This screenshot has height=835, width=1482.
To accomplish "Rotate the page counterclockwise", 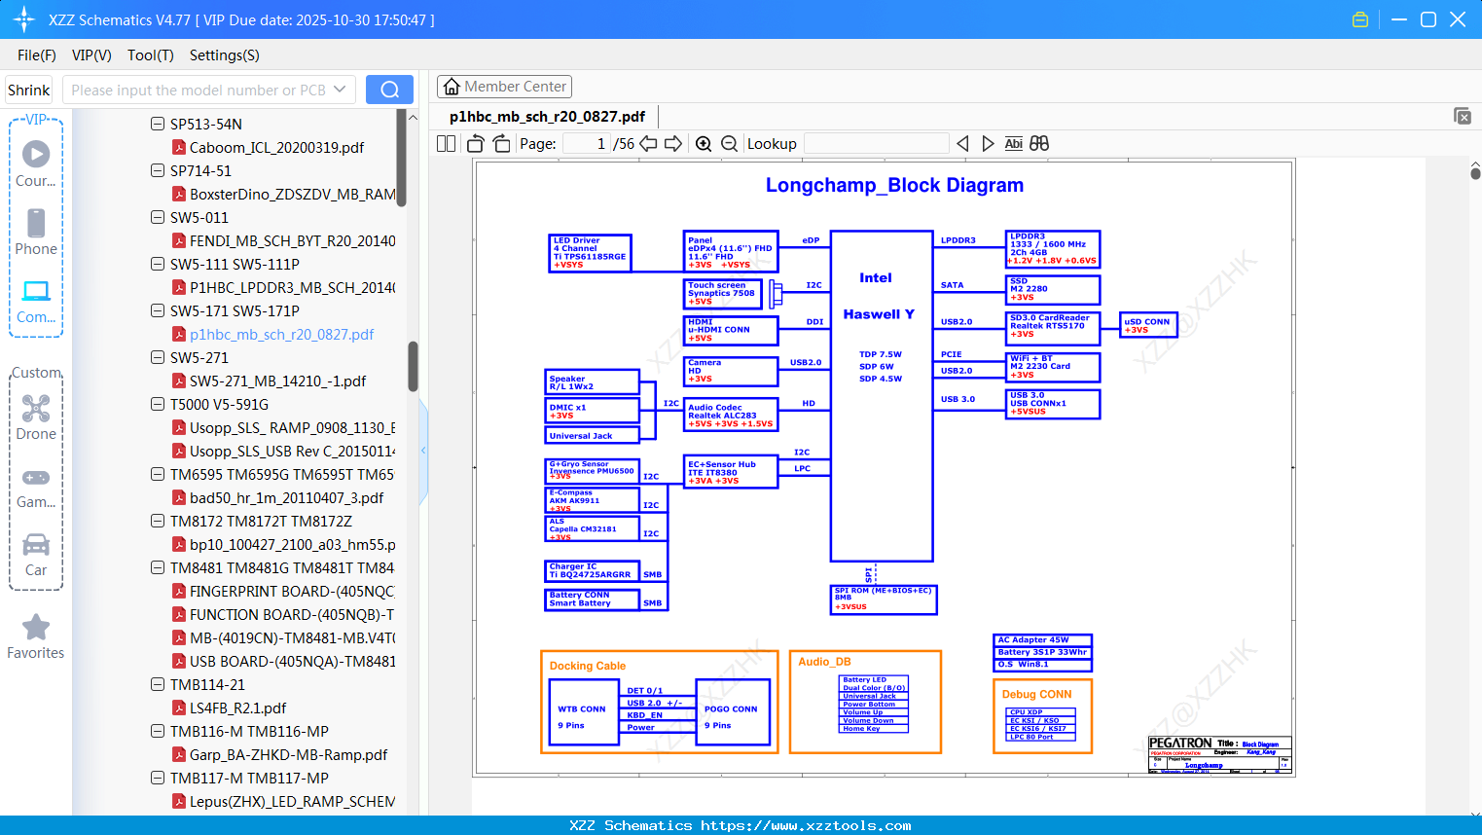I will (476, 143).
